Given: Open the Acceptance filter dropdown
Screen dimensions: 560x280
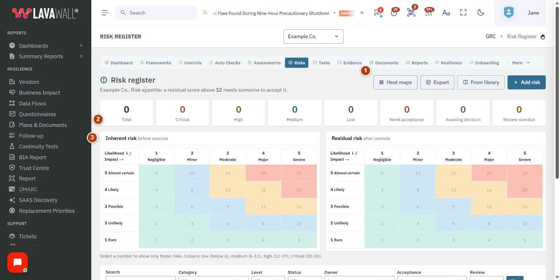Looking at the screenshot, I should tap(432, 278).
